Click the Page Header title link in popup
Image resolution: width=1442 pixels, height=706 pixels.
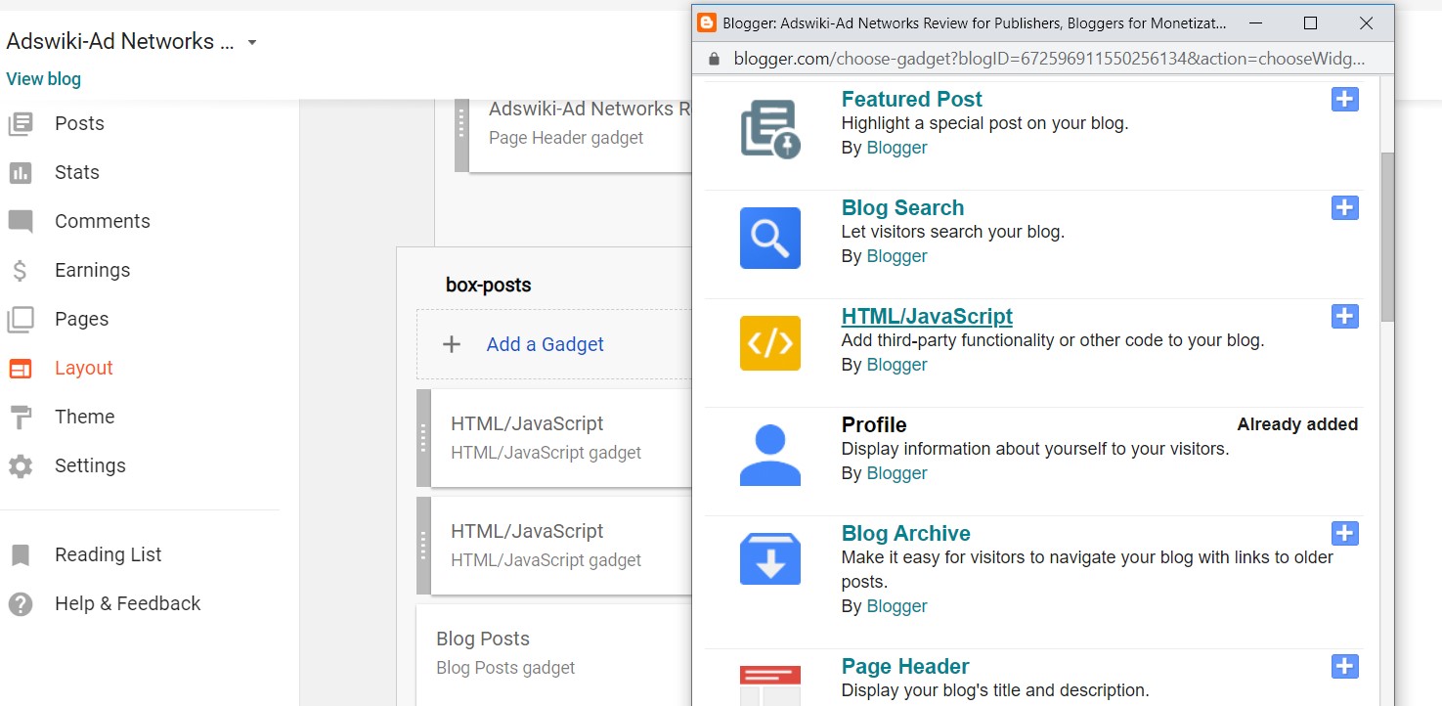coord(905,666)
